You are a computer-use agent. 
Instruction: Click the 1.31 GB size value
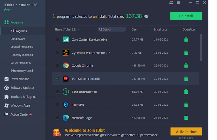click(137, 53)
